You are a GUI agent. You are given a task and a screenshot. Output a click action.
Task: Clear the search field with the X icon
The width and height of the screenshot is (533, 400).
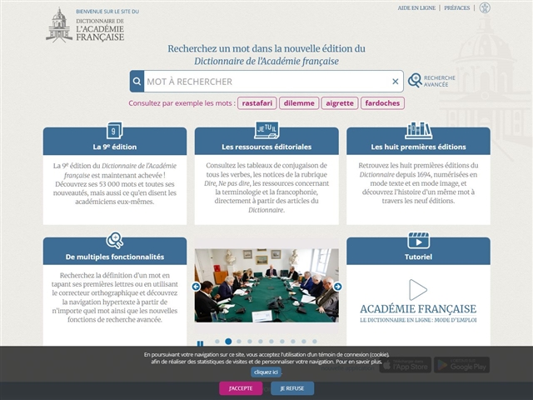[x=395, y=82]
